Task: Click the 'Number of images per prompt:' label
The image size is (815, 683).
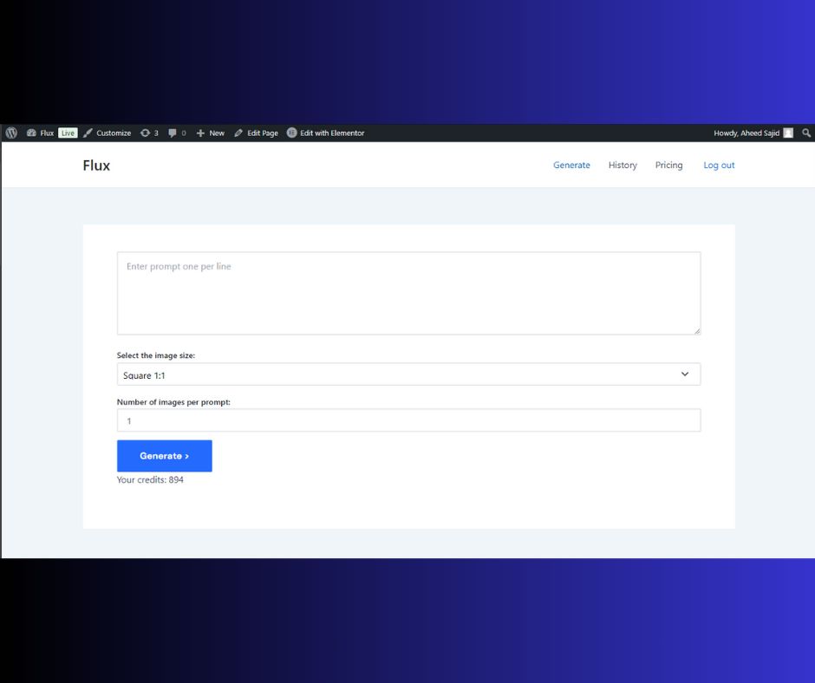Action: [173, 402]
